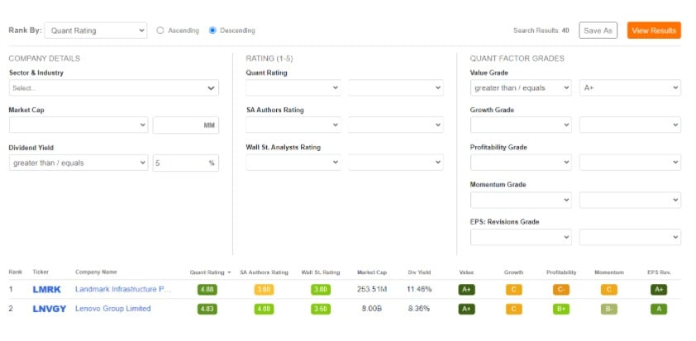The image size is (696, 341).
Task: Click the A EPS Rev. badge for Lenovo
Action: click(x=657, y=309)
